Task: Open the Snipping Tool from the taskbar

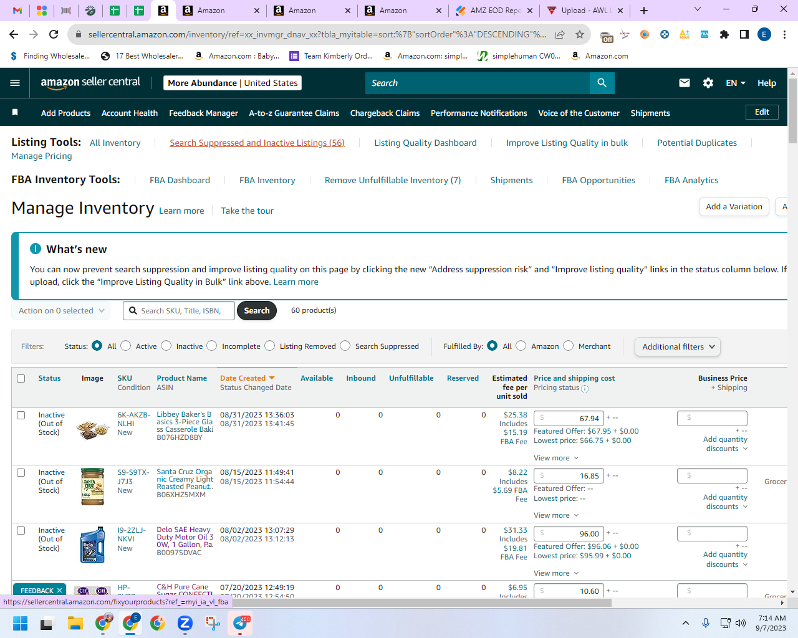Action: click(x=213, y=623)
